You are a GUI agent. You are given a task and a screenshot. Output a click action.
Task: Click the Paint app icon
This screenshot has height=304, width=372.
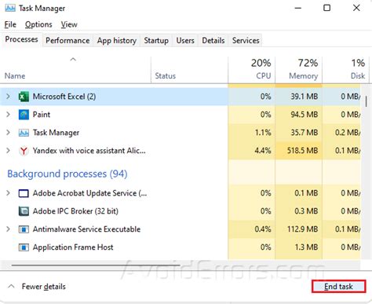click(x=24, y=115)
